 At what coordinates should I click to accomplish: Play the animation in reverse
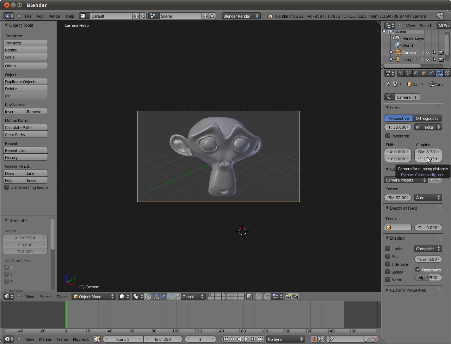click(239, 339)
